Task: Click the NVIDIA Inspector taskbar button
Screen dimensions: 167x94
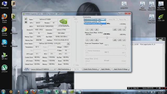Action: (x=72, y=92)
